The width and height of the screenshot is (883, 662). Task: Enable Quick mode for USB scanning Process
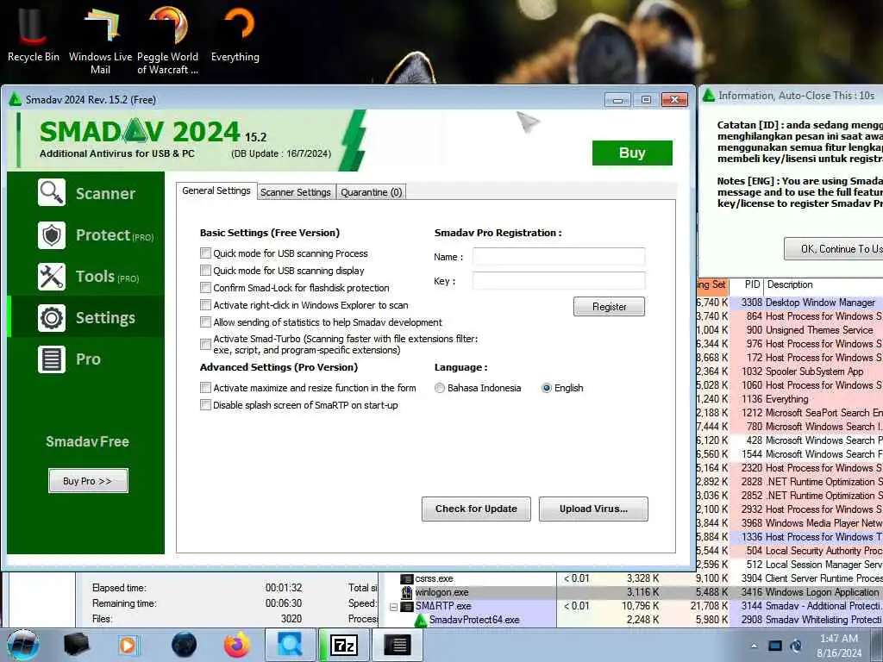click(205, 253)
